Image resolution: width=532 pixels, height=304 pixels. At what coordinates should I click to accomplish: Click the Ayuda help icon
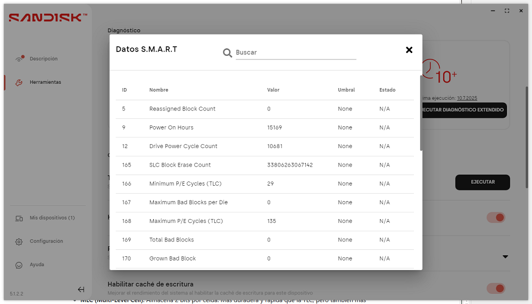coord(19,265)
